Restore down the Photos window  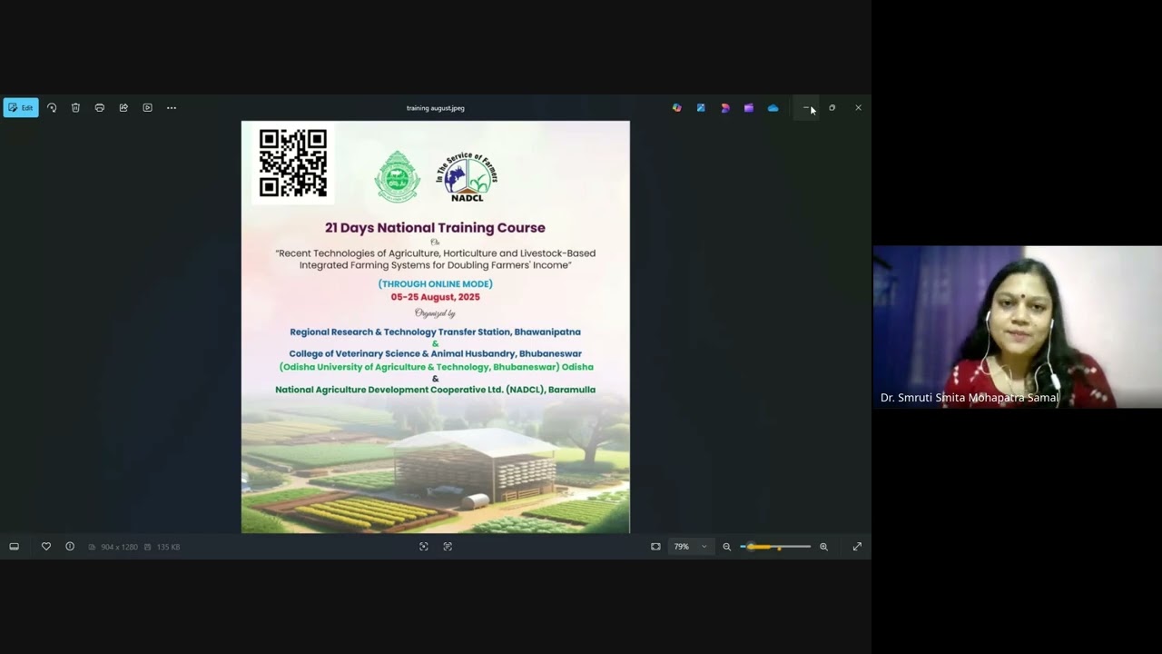pos(832,107)
